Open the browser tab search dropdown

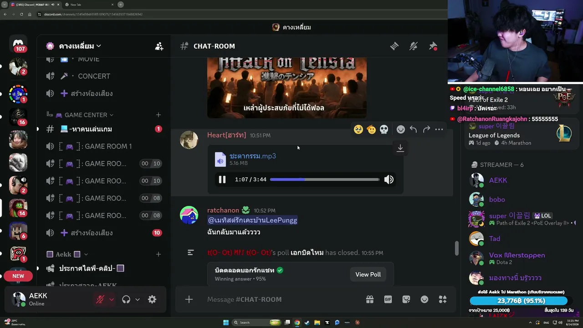click(x=5, y=5)
